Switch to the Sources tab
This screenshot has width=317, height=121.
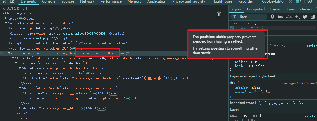coord(68,2)
